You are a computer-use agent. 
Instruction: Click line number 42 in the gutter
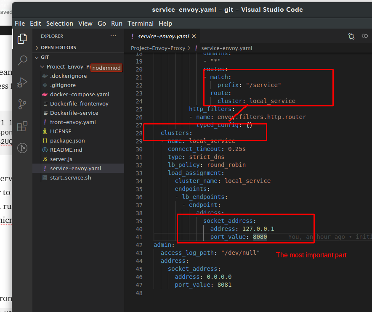pyautogui.click(x=139, y=245)
